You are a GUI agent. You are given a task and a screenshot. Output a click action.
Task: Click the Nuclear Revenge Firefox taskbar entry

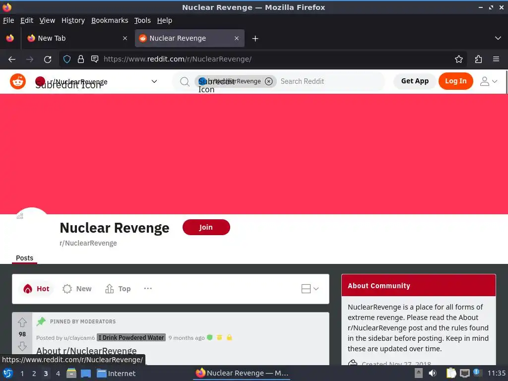(x=242, y=373)
